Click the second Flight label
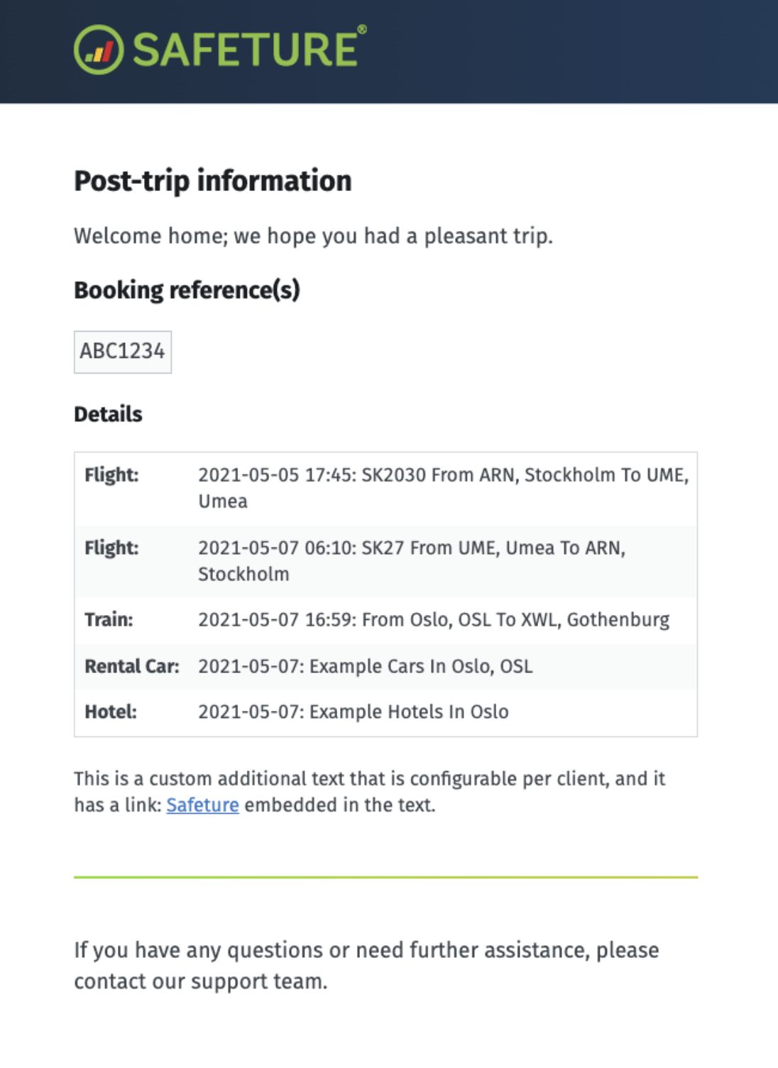This screenshot has width=778, height=1068. coord(111,547)
